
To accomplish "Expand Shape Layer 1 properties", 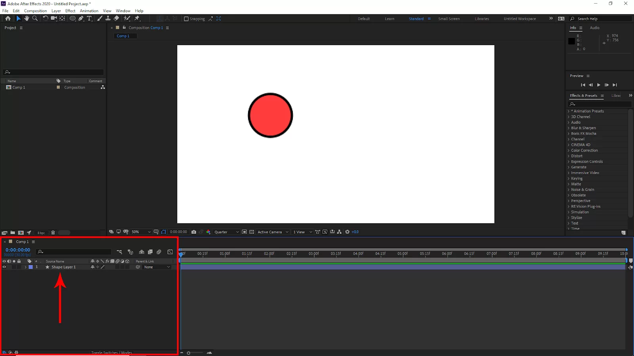I will click(25, 267).
